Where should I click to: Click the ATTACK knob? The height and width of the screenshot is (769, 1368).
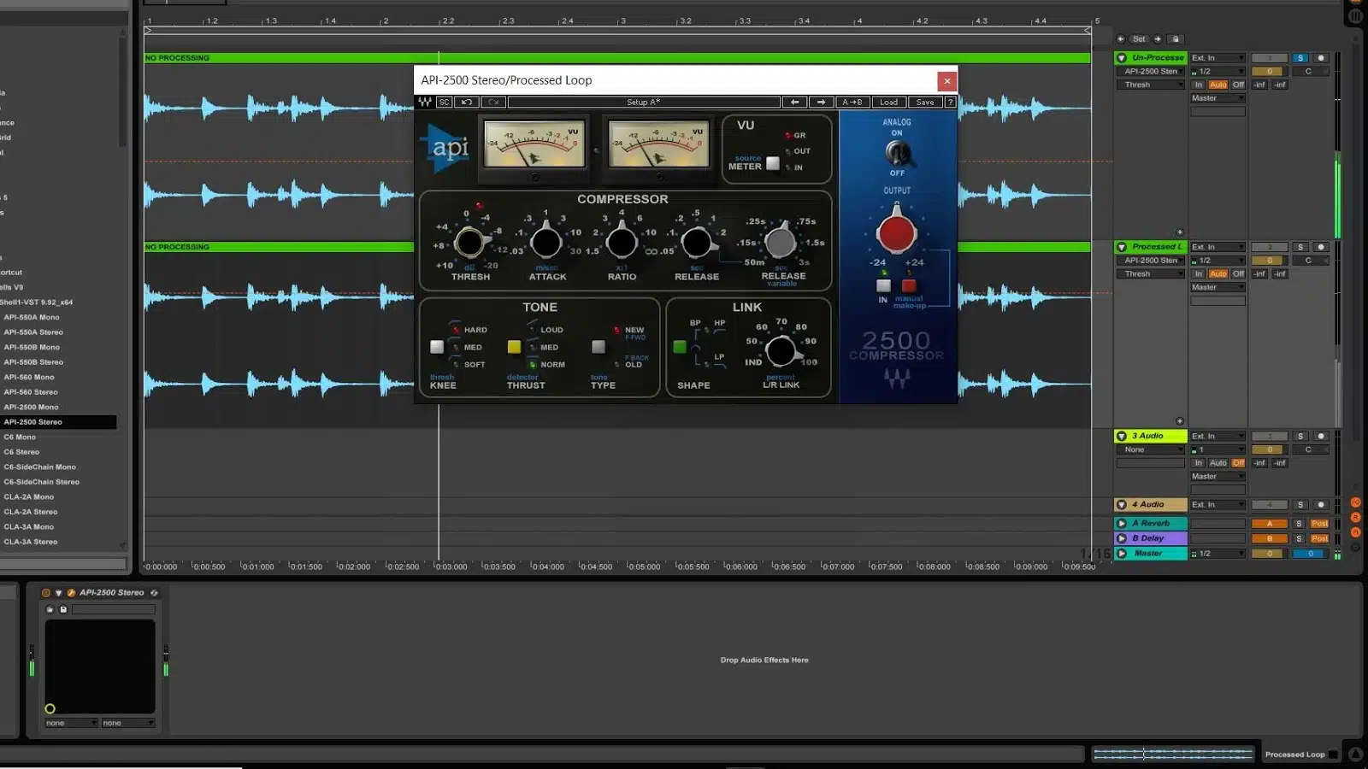click(x=545, y=243)
